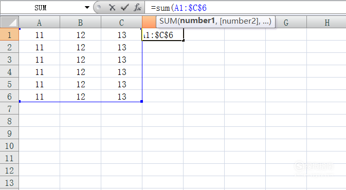Select row 3 header

click(x=9, y=60)
